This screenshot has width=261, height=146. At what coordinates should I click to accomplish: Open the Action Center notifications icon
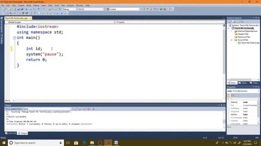pos(256,143)
